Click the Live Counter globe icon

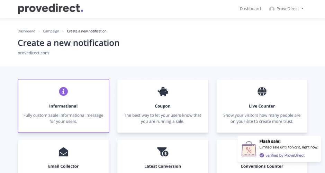pos(262,91)
